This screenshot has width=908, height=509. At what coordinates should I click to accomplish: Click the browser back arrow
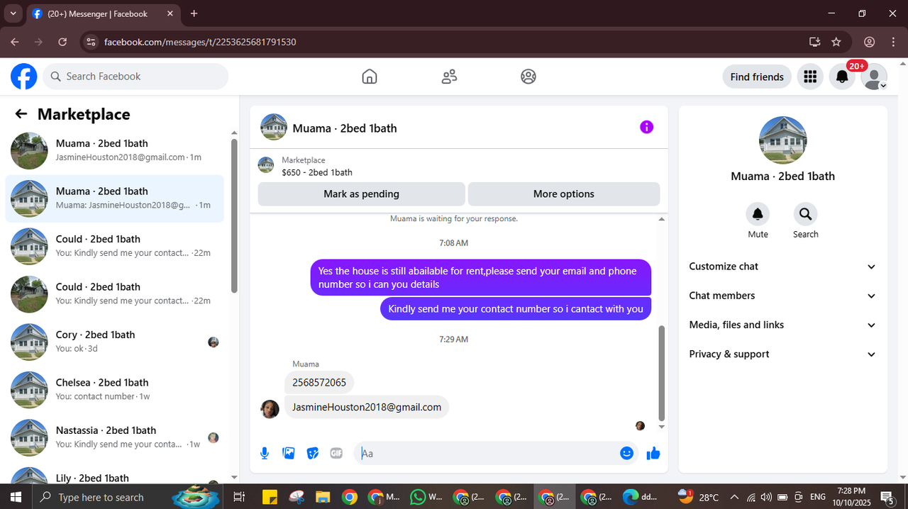tap(15, 42)
